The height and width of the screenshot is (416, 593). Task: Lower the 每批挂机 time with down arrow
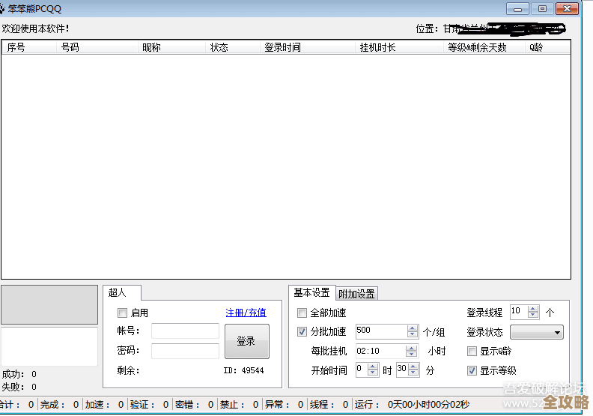(412, 354)
